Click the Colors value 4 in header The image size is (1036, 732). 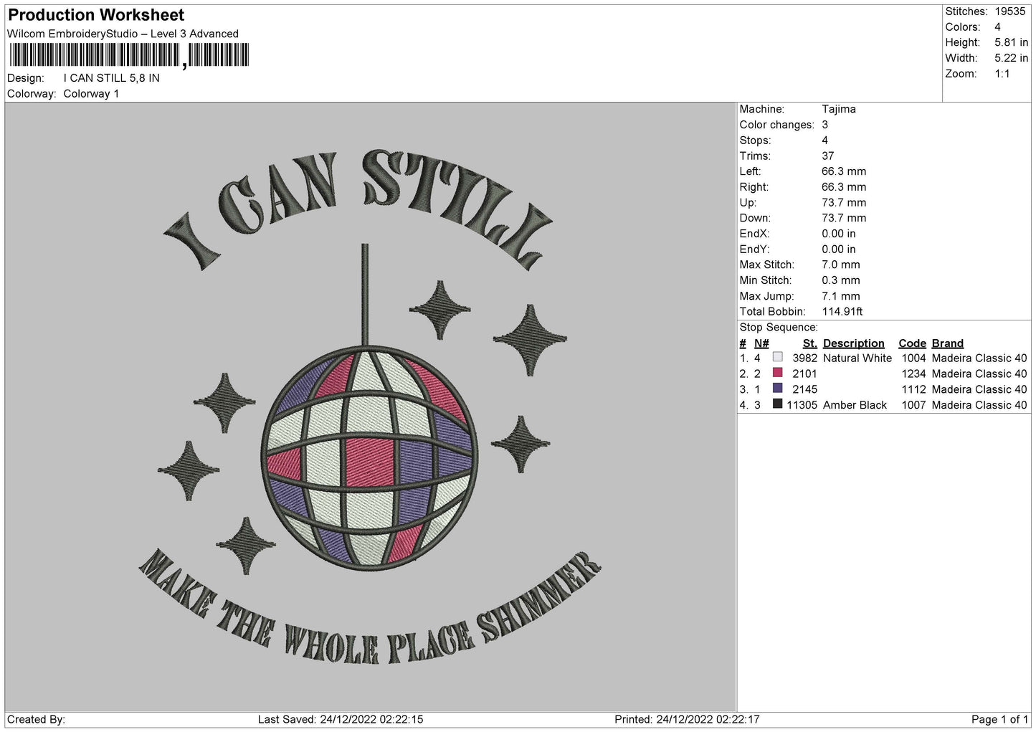click(997, 27)
